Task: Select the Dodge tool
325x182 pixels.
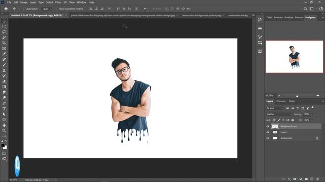Action: [x=4, y=98]
